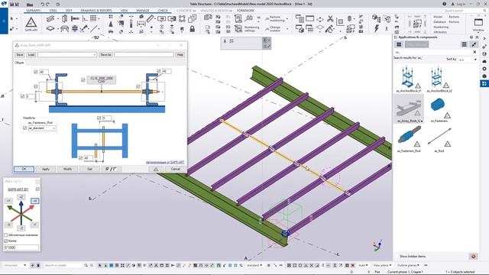
Task: Toggle the as_standard attributes checkbox
Action: point(24,128)
